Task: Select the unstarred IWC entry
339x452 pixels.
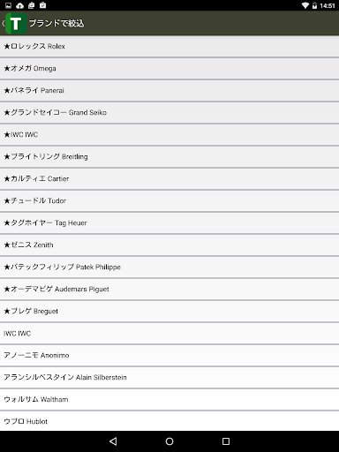Action: pos(169,333)
